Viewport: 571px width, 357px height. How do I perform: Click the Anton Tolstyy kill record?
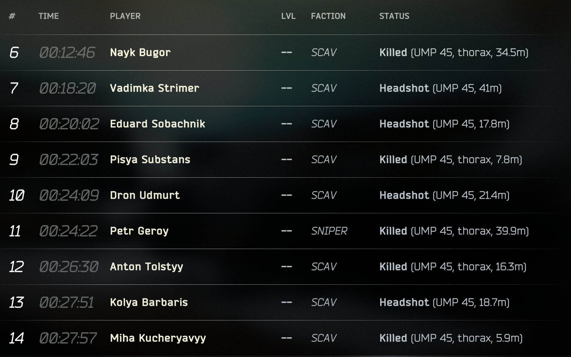point(146,267)
